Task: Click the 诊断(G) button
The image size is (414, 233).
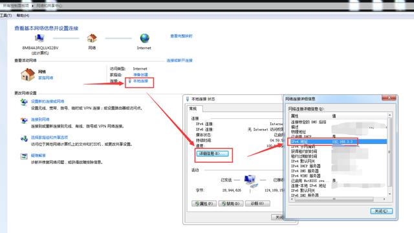Action: 257,203
